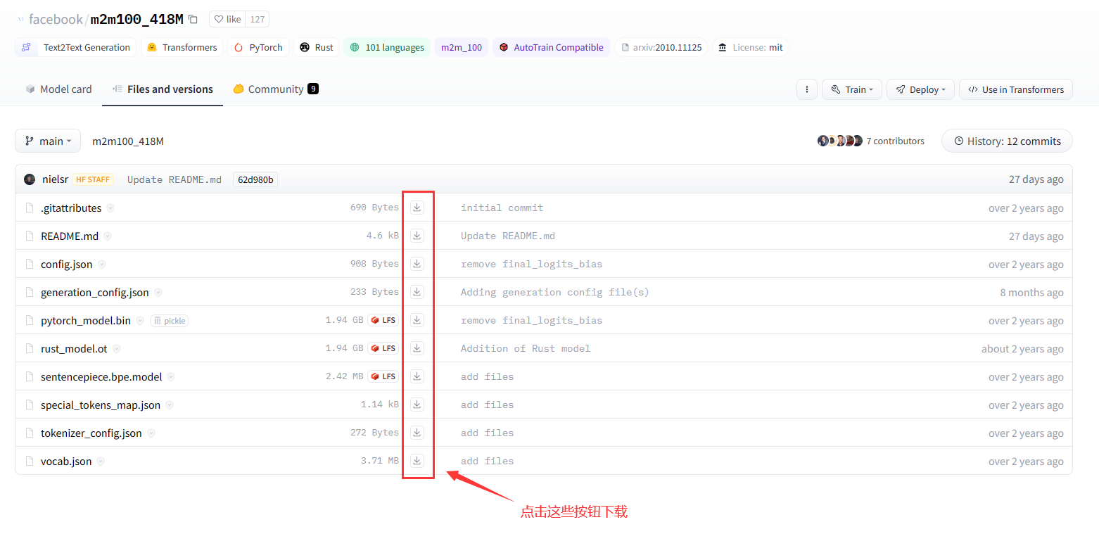The width and height of the screenshot is (1099, 541).
Task: Download the vocab.json file
Action: pyautogui.click(x=417, y=461)
